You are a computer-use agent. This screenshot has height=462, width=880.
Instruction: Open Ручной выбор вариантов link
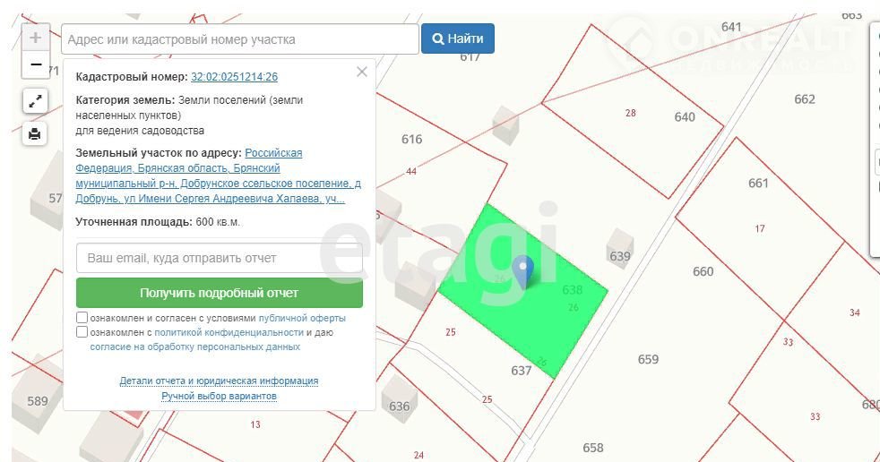219,396
